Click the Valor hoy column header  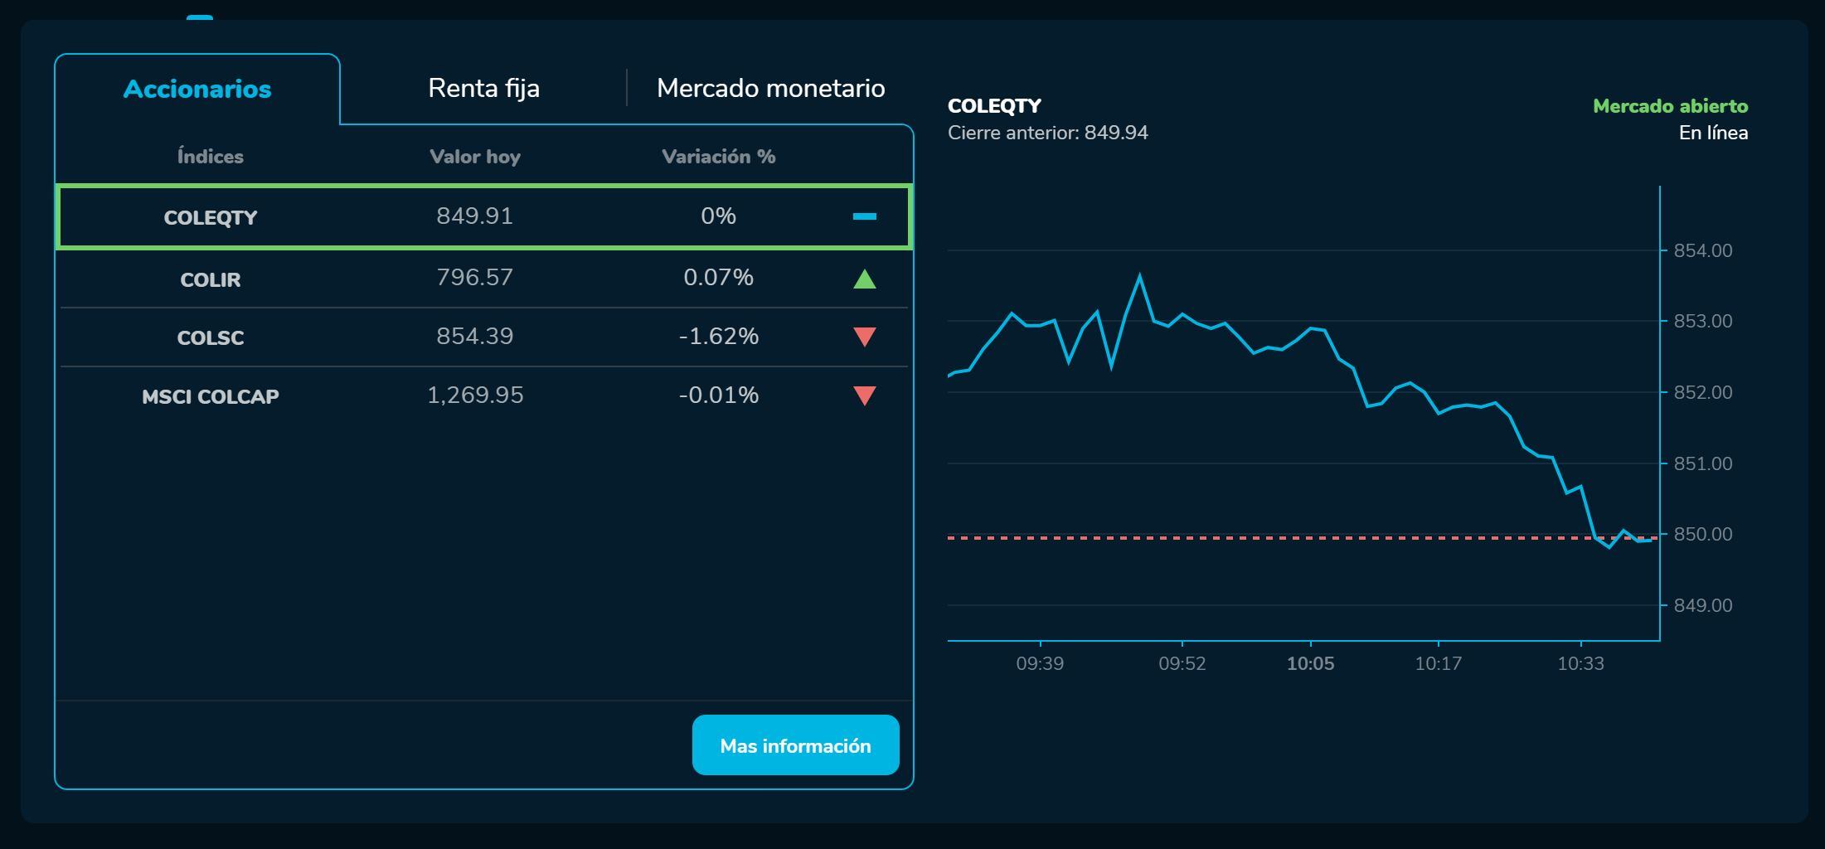click(x=475, y=157)
